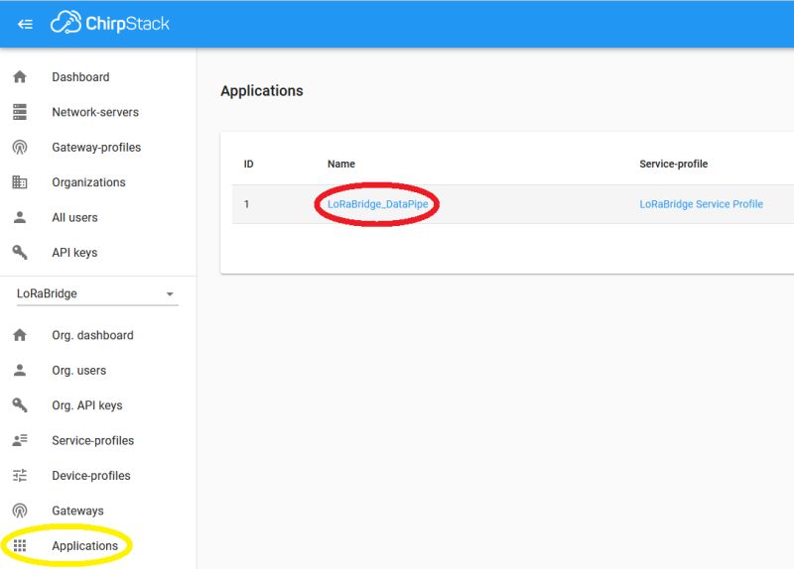Screen dimensions: 794x569
Task: Open the global API keys page
Action: pos(74,253)
